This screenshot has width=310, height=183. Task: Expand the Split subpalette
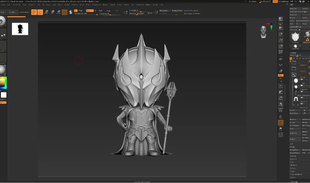[x=292, y=144]
